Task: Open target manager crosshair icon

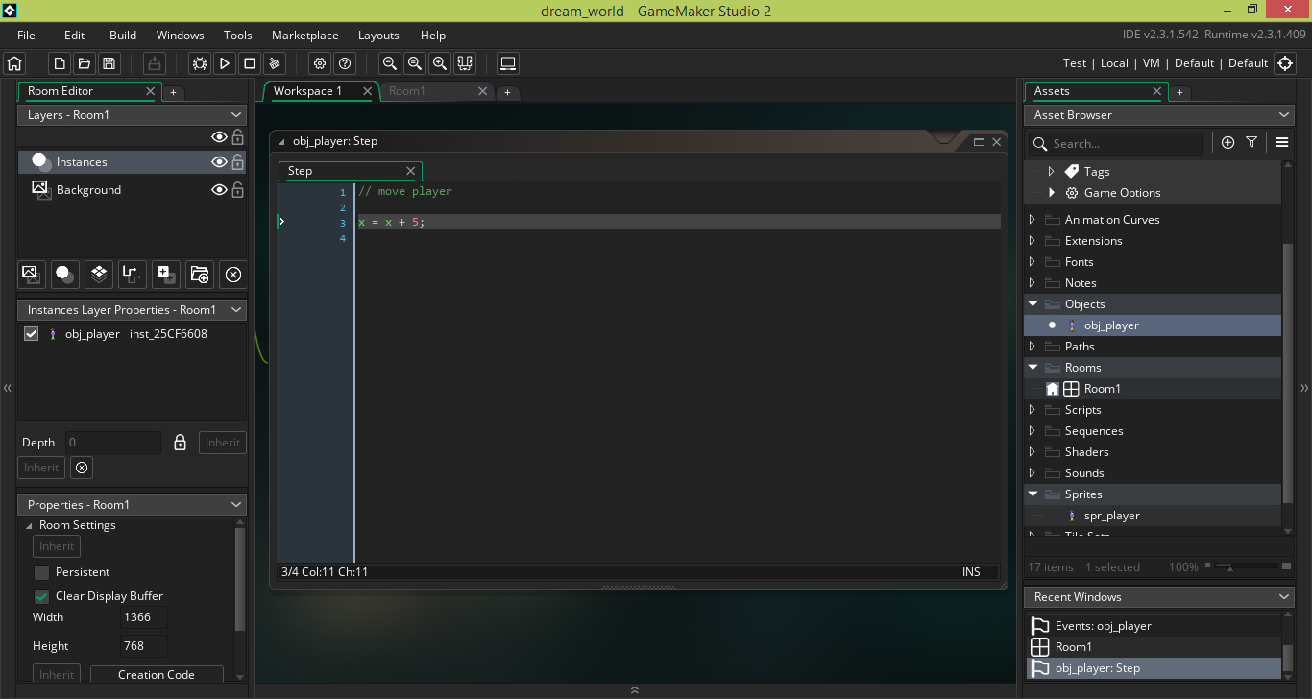Action: click(1285, 63)
